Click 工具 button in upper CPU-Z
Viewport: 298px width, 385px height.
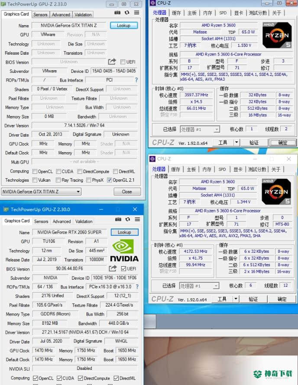[223, 142]
